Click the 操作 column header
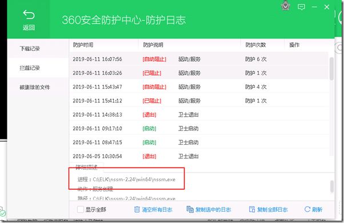The width and height of the screenshot is (344, 223). [294, 45]
